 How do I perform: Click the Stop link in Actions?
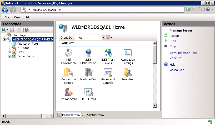pyautogui.click(x=173, y=46)
